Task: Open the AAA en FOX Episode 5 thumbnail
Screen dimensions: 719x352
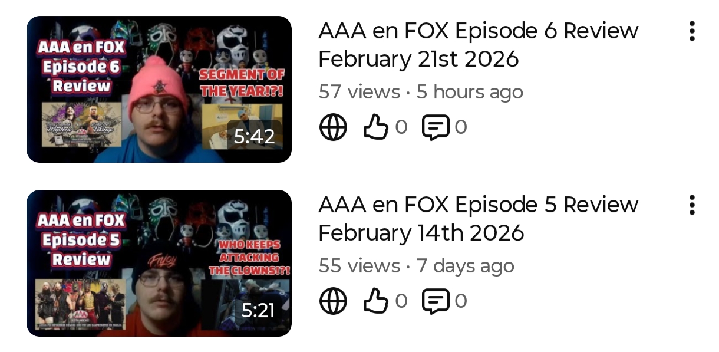Action: tap(159, 263)
